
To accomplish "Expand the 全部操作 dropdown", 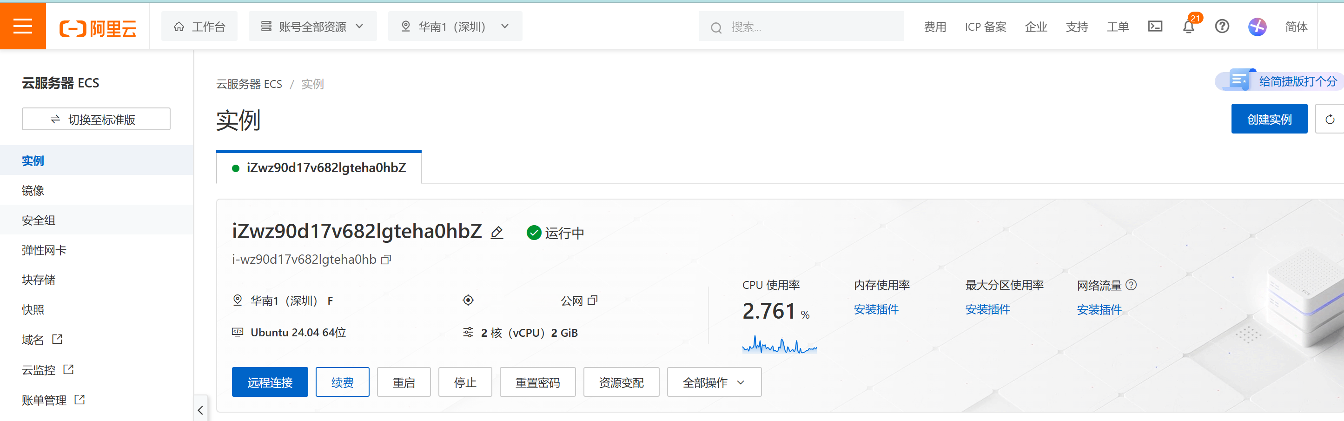I will 713,382.
